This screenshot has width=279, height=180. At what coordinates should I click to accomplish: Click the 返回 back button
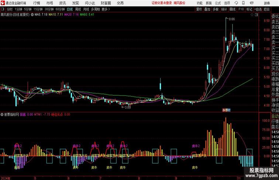pos(266,9)
